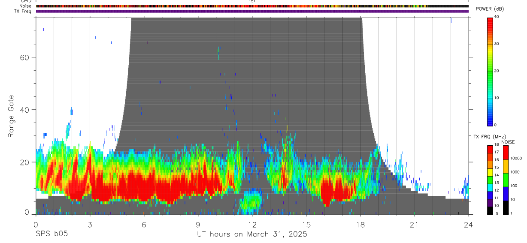Screen dimensions: 527x243
Task: Click the multicolored Noise strip above plot
Action: coord(252,6)
